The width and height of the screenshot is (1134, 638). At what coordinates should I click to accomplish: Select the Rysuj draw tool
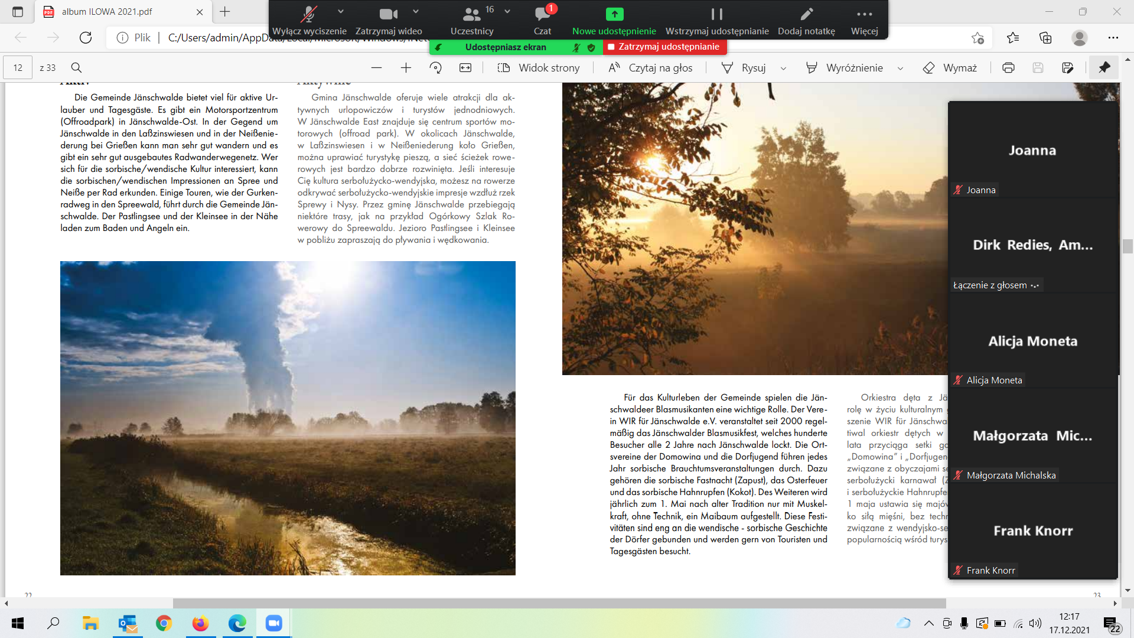[744, 68]
